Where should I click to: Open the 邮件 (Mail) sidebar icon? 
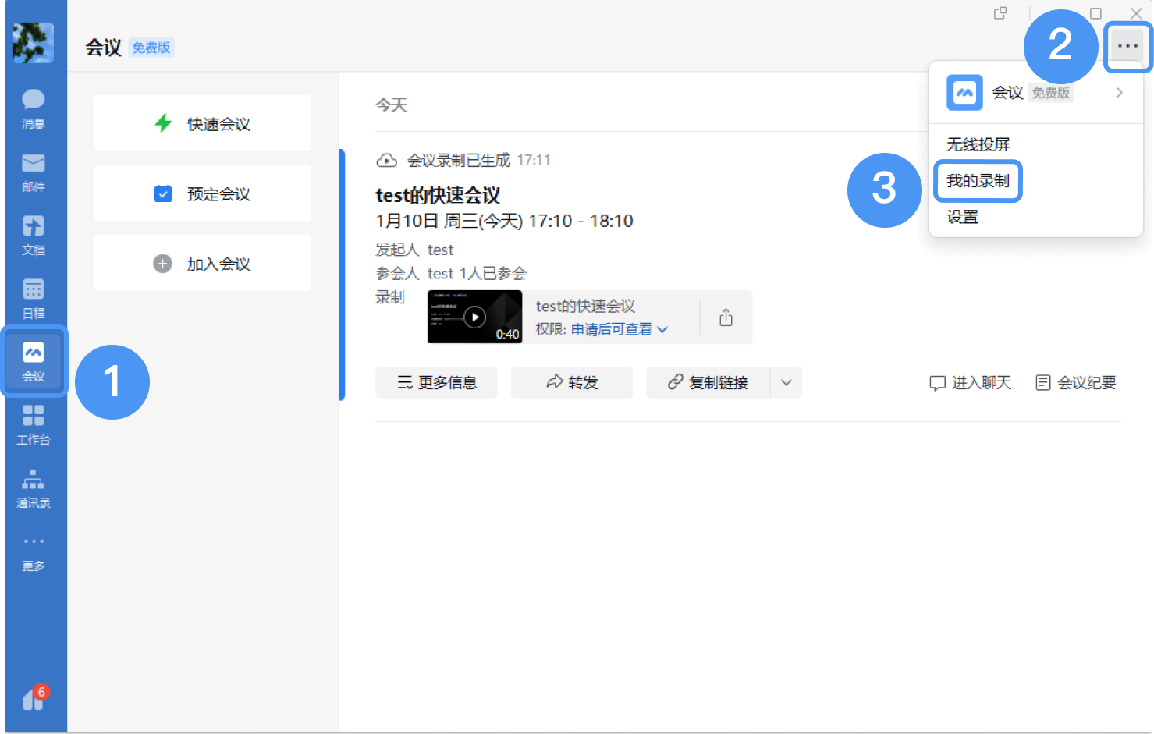click(34, 171)
